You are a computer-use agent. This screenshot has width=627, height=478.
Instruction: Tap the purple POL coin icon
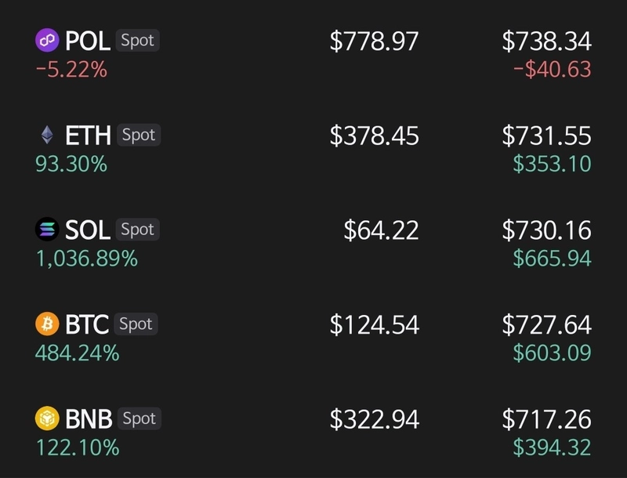tap(47, 41)
